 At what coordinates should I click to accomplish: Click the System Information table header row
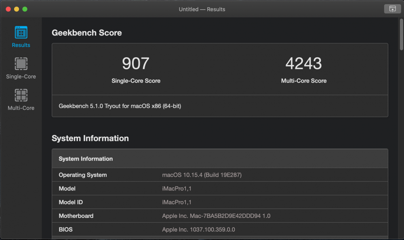pos(220,159)
